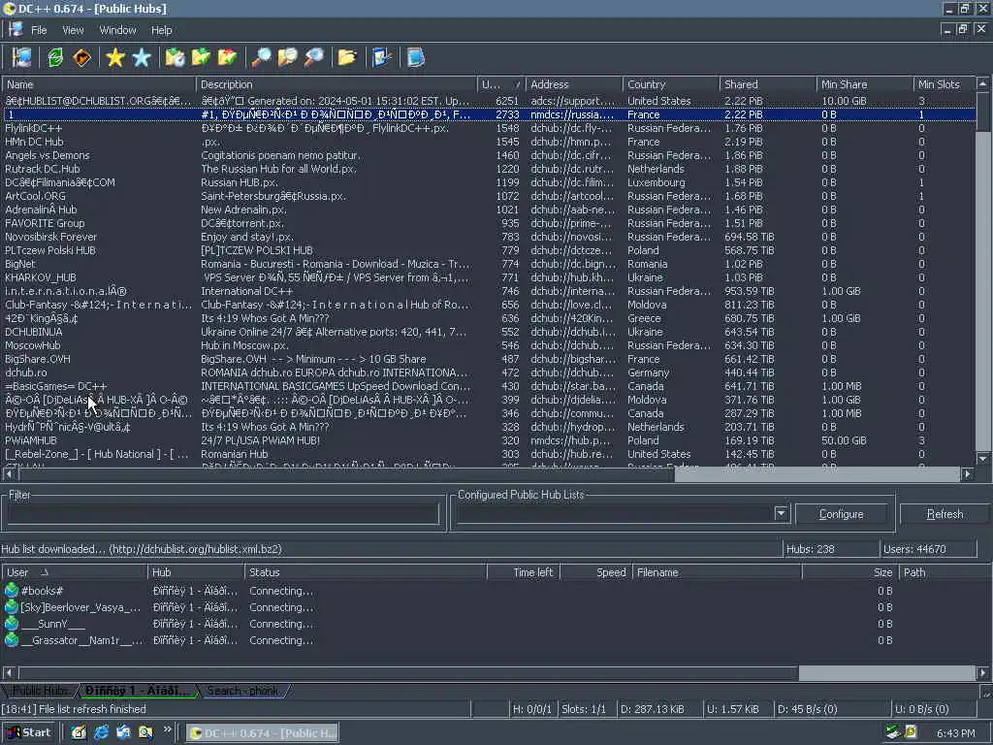Click the user icon beside #books#
The image size is (993, 745).
click(x=12, y=591)
